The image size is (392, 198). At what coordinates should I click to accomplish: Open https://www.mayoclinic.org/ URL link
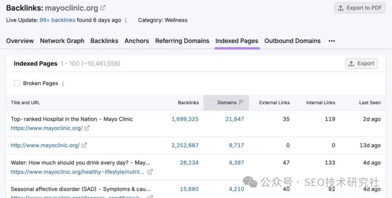(46, 128)
